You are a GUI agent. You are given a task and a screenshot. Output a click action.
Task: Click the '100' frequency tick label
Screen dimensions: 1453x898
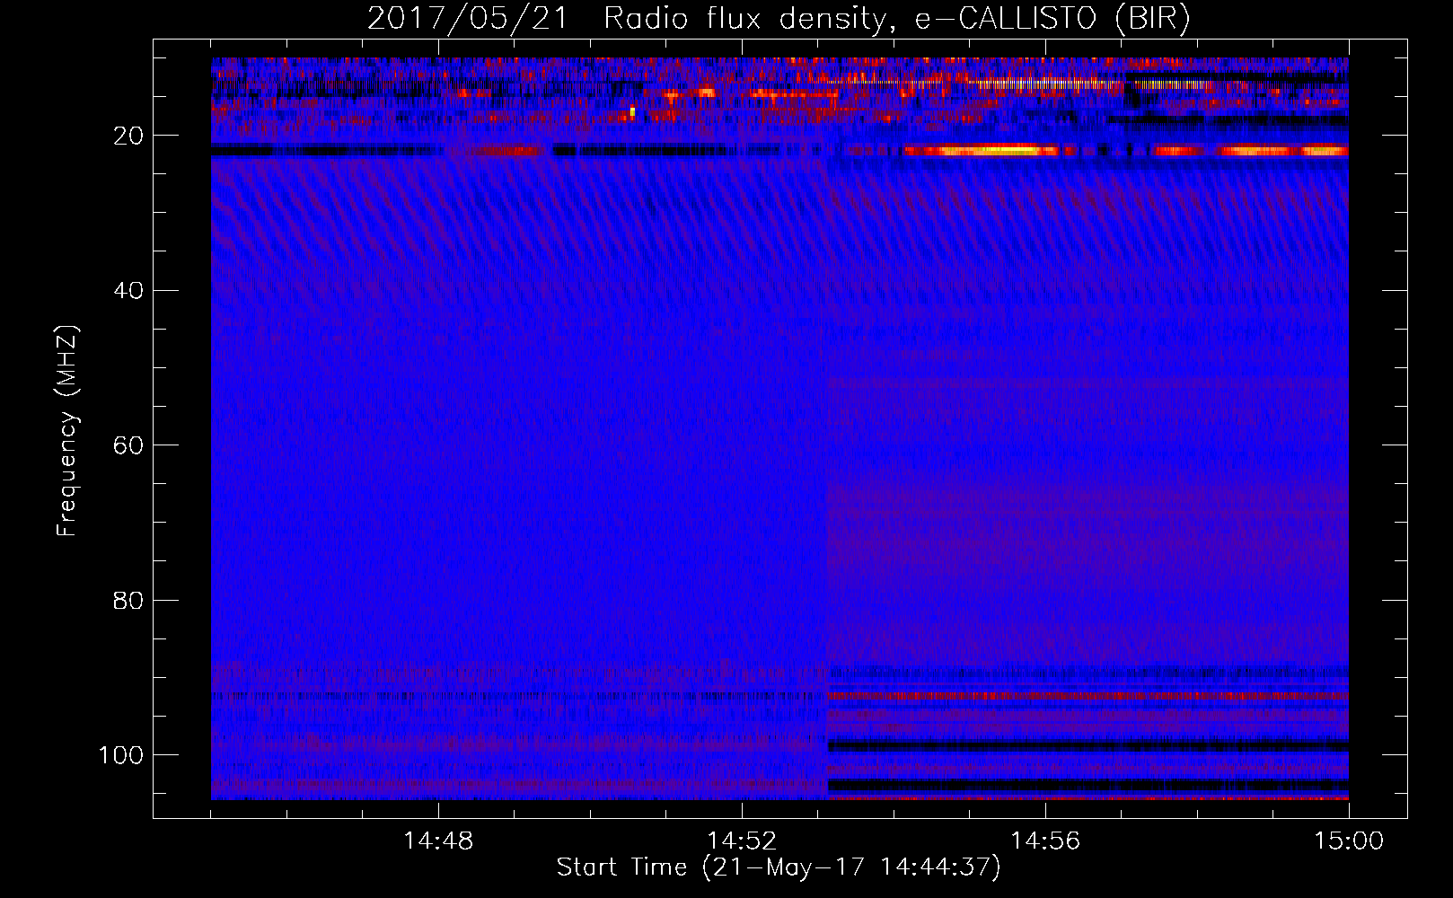click(x=121, y=755)
